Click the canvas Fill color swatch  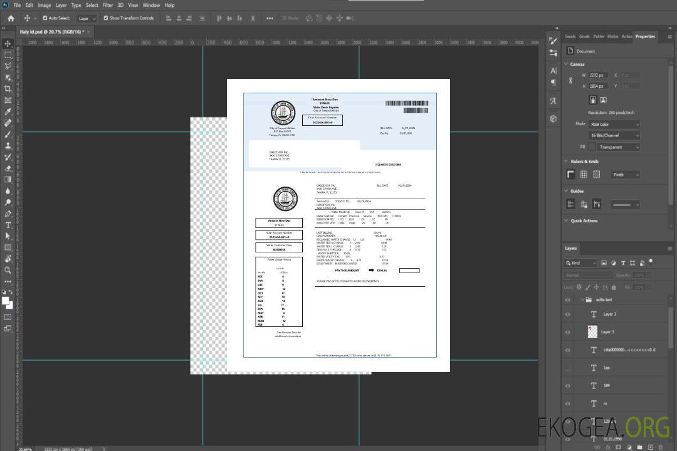(592, 147)
